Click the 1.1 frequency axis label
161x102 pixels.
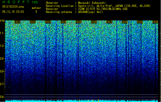pyautogui.click(x=2, y=33)
